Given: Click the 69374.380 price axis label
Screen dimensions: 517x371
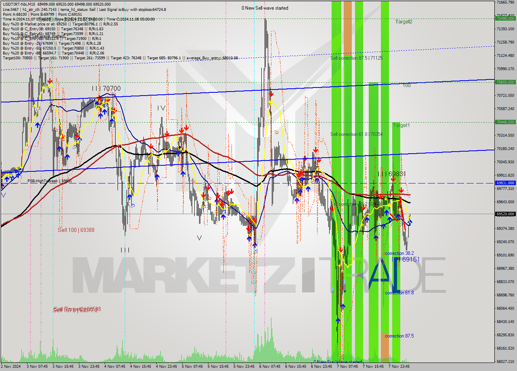Looking at the screenshot, I should tap(505, 228).
